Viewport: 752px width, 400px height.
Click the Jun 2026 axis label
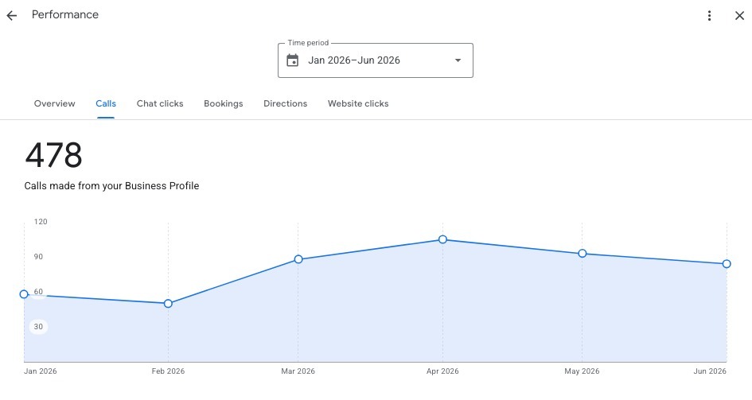pyautogui.click(x=710, y=371)
